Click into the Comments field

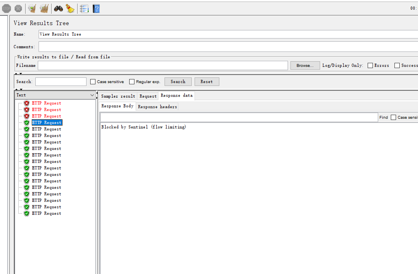[228, 47]
